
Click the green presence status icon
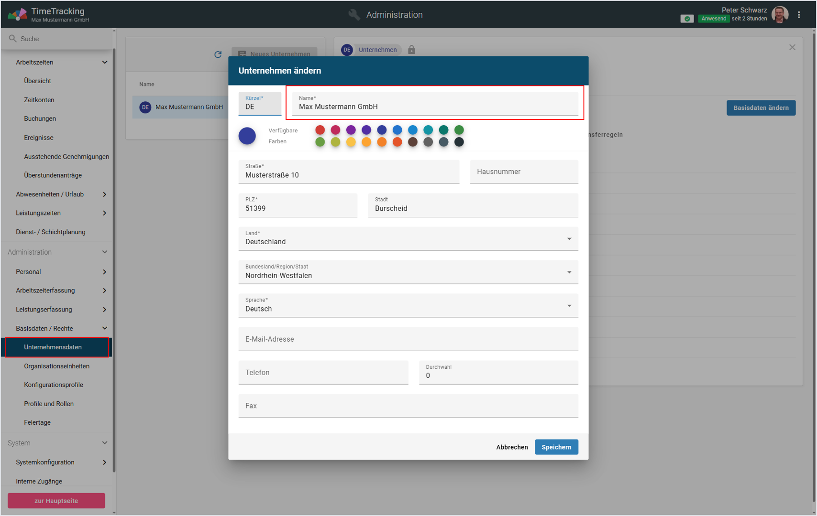tap(687, 19)
